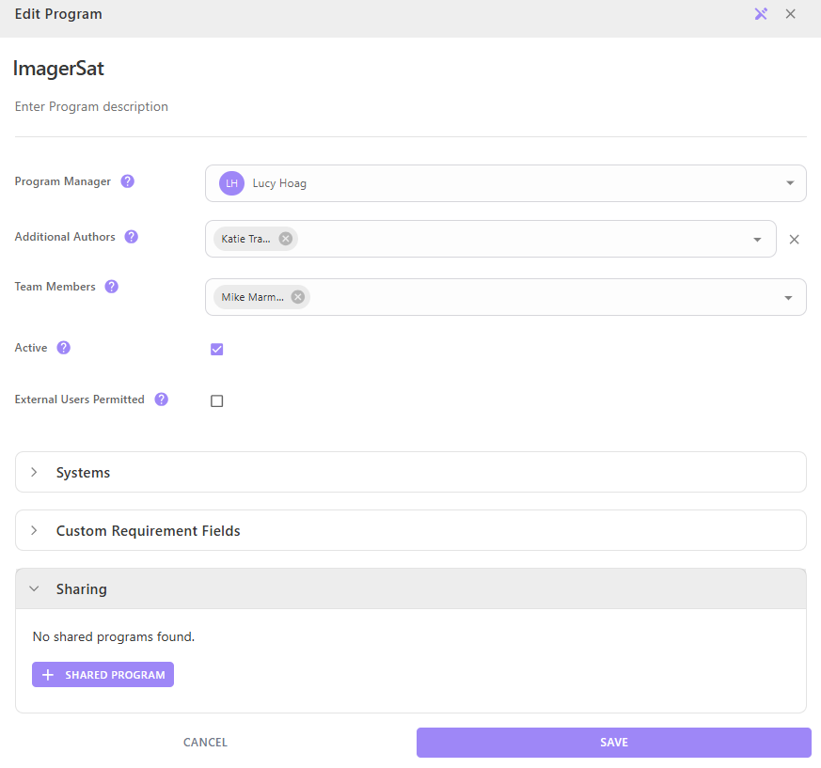This screenshot has width=821, height=768.
Task: Remove Katie Tra... chip from Additional Authors
Action: click(x=286, y=239)
